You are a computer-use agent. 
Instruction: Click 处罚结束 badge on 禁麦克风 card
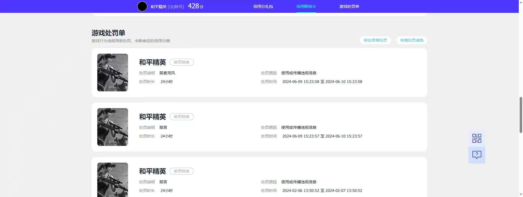[x=182, y=62]
